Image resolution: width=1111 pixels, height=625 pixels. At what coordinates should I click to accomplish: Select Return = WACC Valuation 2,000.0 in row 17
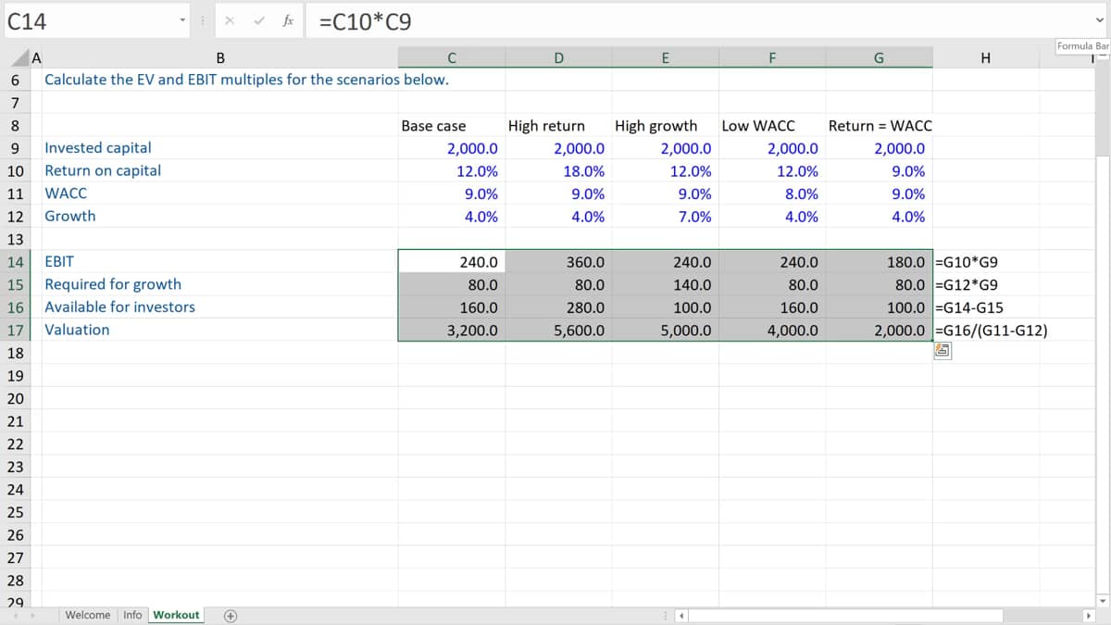880,330
